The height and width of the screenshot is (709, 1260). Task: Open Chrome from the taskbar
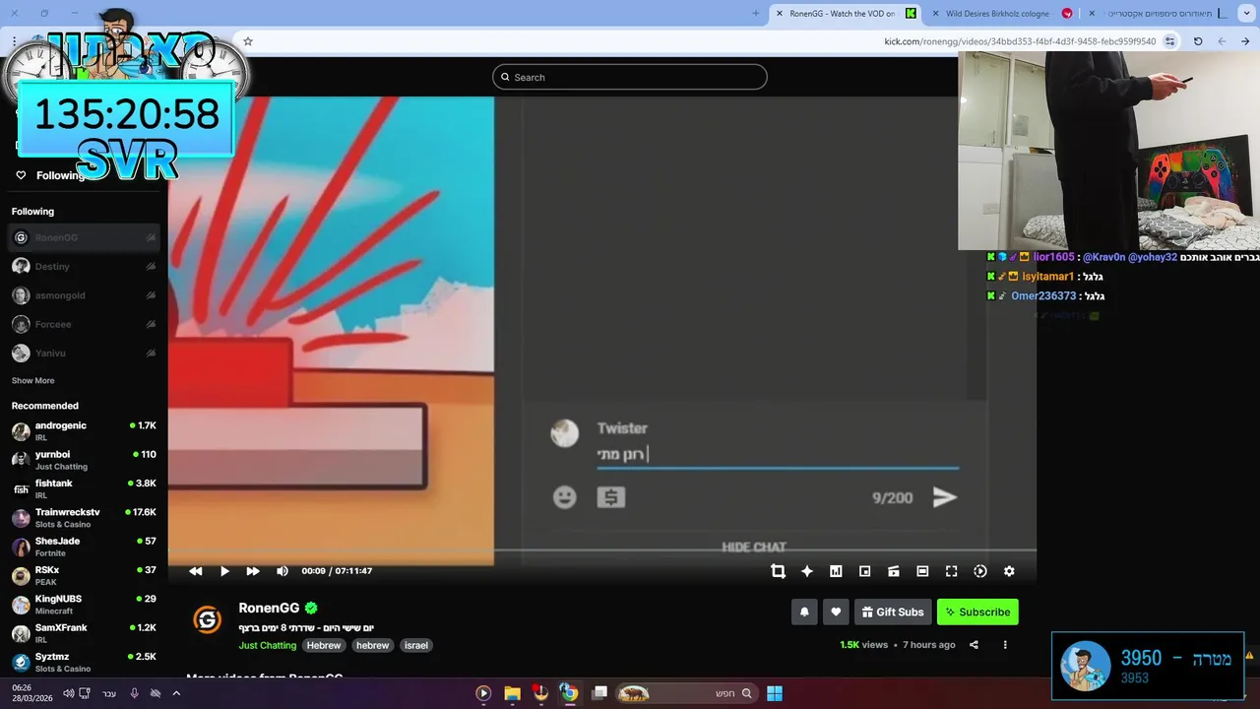coord(569,693)
